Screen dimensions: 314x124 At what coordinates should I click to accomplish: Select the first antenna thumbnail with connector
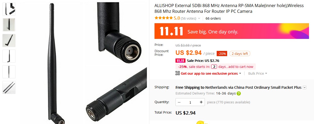(x=9, y=9)
